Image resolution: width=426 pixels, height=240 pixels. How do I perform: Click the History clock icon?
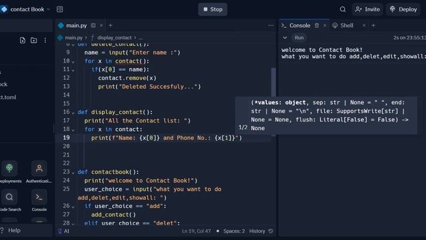pyautogui.click(x=271, y=231)
